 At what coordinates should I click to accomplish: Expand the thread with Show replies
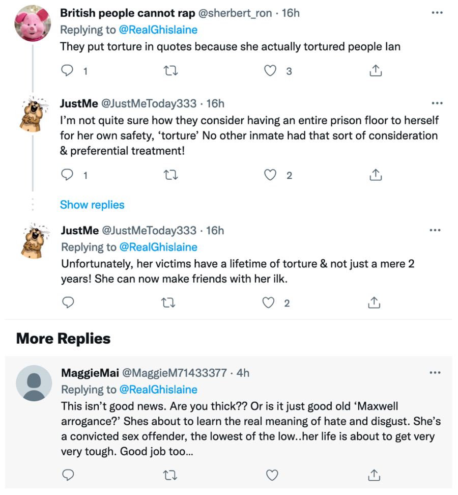coord(92,205)
